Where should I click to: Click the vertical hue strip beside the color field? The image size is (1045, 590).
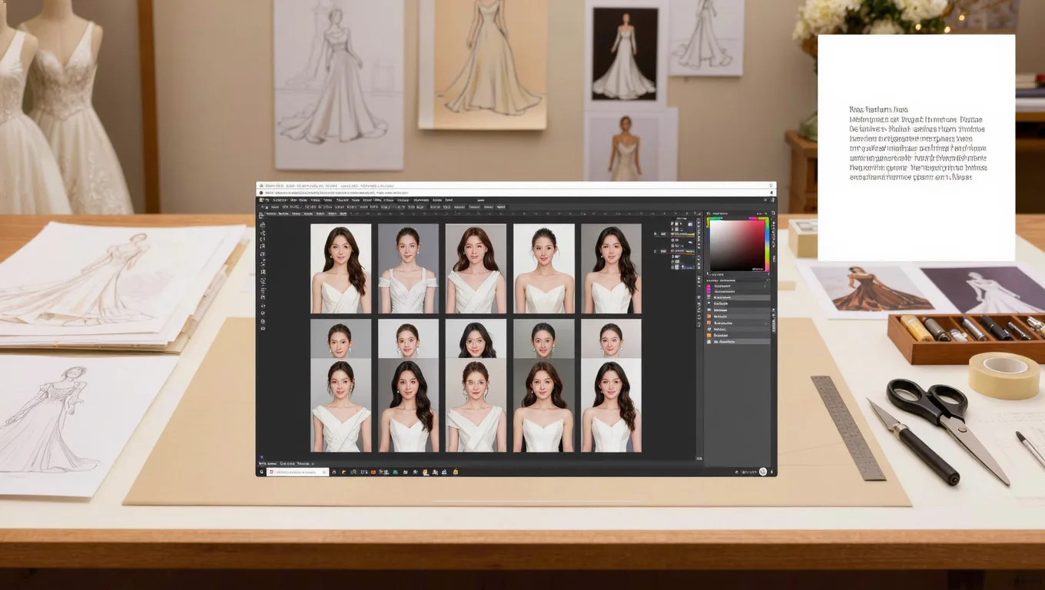point(766,245)
